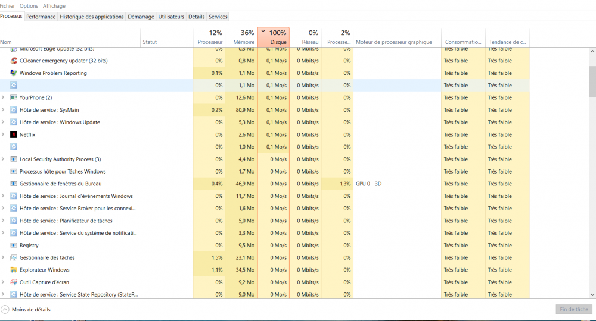Sort by the Réseau 0% column header
The width and height of the screenshot is (596, 321).
tap(305, 37)
